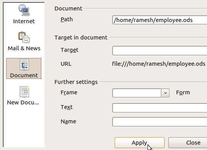Click the Close button
The width and height of the screenshot is (207, 150).
pyautogui.click(x=188, y=143)
